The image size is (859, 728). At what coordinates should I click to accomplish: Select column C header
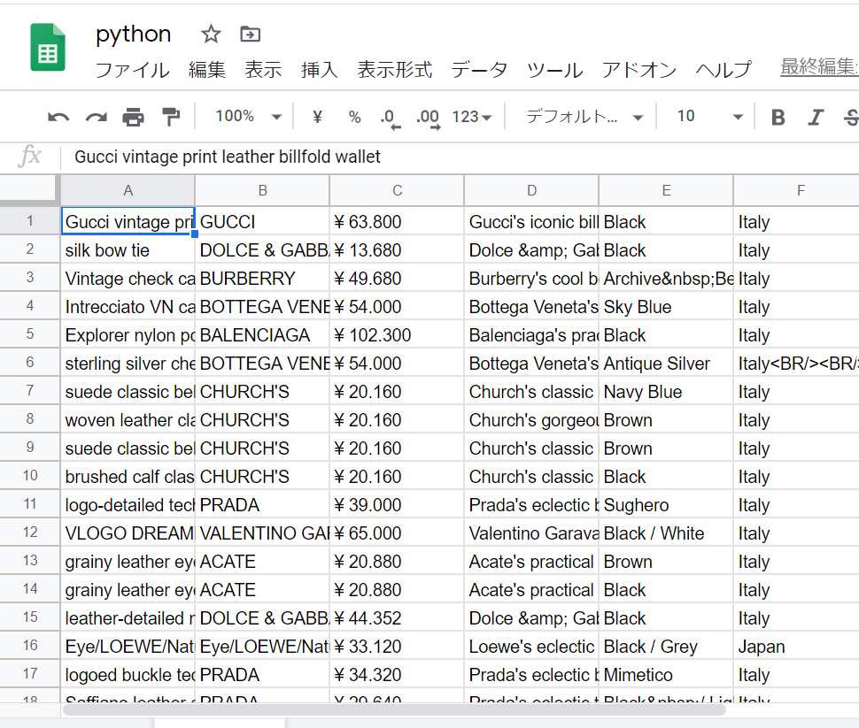tap(398, 190)
